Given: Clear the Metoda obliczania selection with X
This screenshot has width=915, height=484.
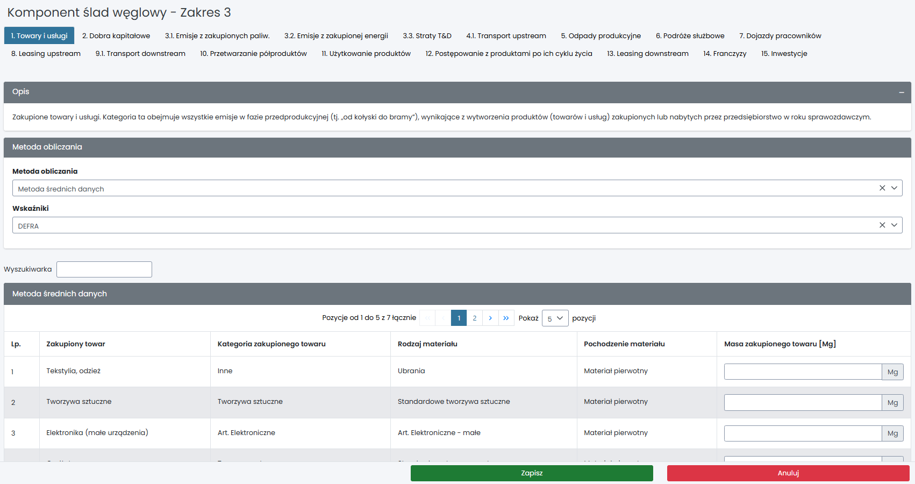Looking at the screenshot, I should 882,188.
